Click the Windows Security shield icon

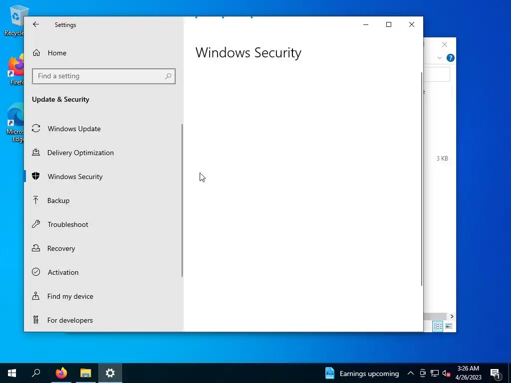[x=36, y=176]
